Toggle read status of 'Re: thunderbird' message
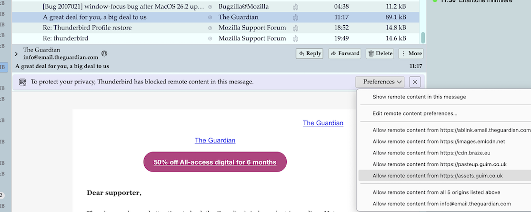This screenshot has width=531, height=212. click(x=210, y=39)
